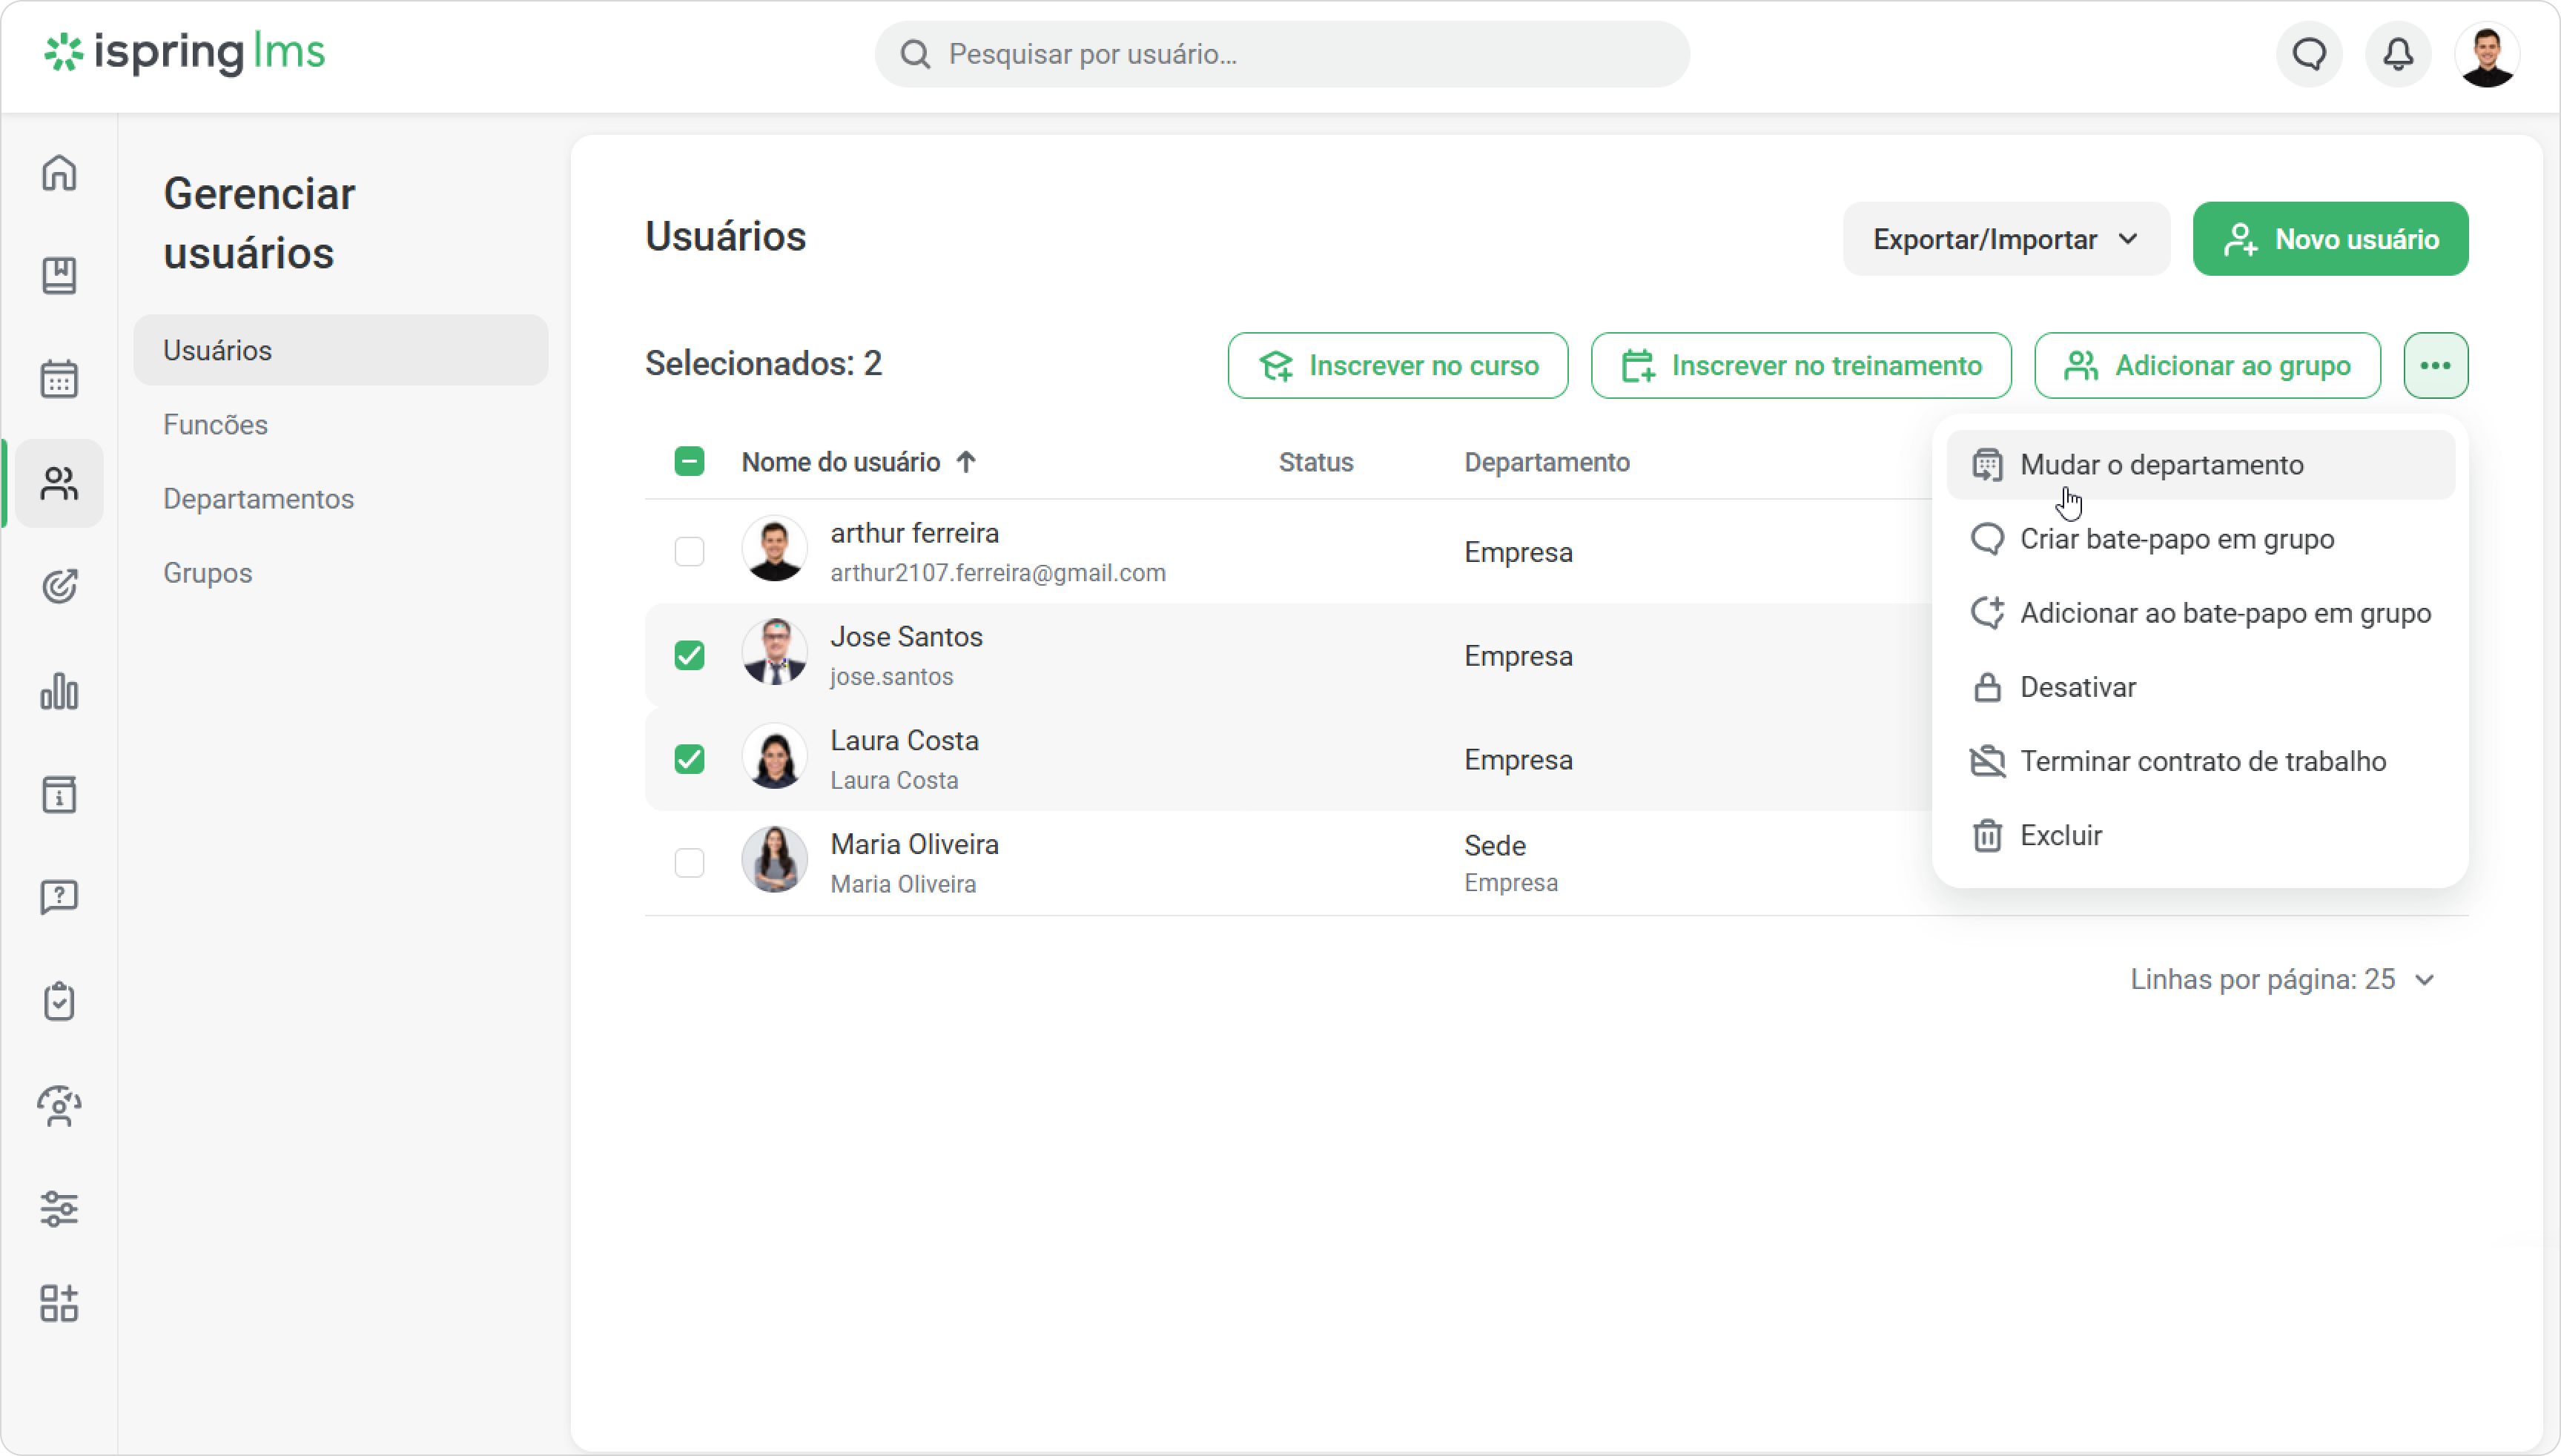Check the arthur ferreira checkbox
The width and height of the screenshot is (2561, 1456).
pyautogui.click(x=689, y=551)
